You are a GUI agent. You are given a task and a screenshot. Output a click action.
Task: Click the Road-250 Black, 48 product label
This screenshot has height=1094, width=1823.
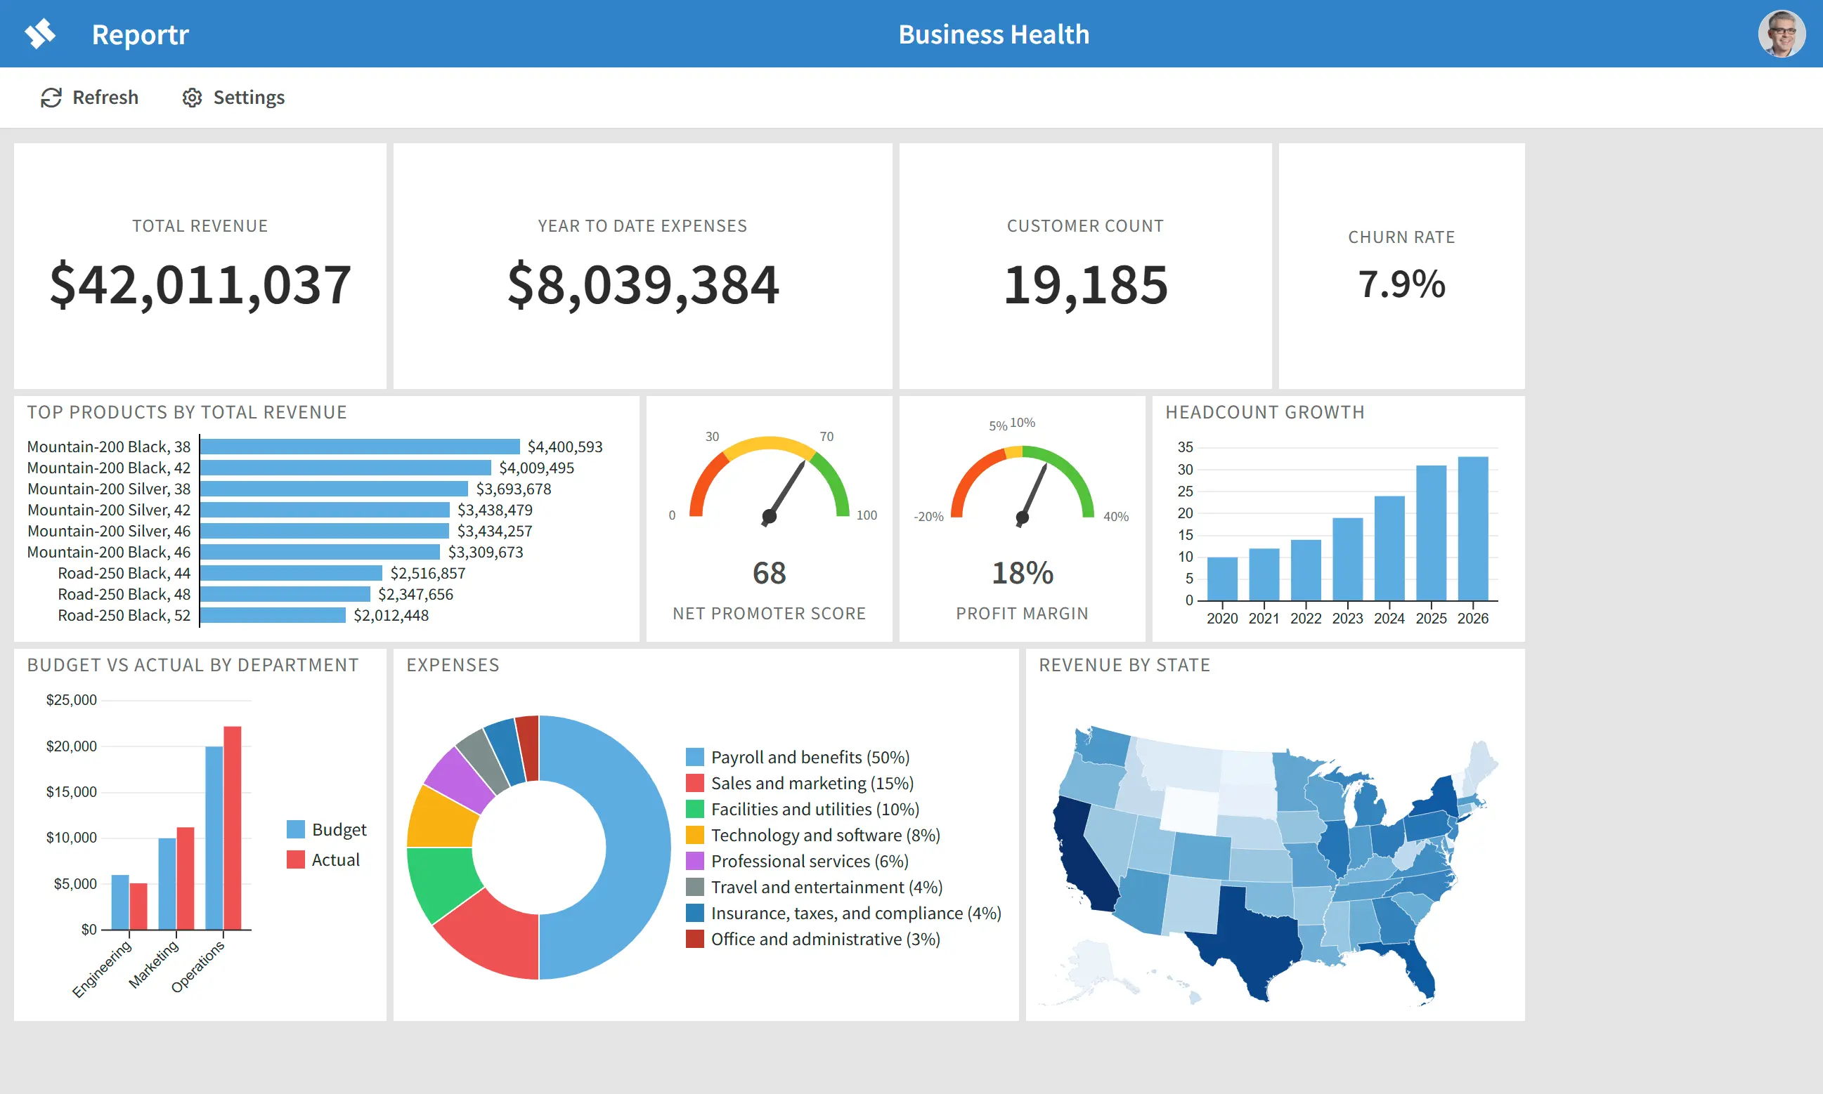pyautogui.click(x=124, y=594)
